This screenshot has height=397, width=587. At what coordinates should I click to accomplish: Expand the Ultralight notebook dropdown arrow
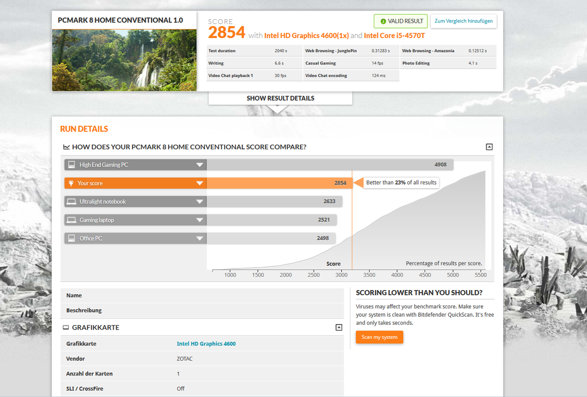tap(199, 201)
